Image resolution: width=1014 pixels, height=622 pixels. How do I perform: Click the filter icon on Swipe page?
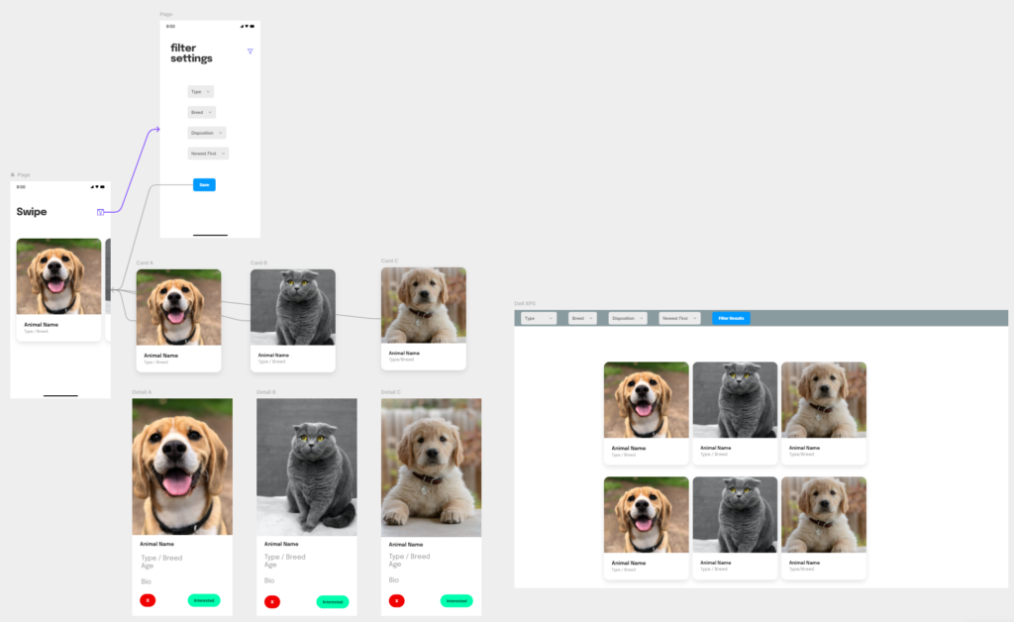[x=100, y=212]
